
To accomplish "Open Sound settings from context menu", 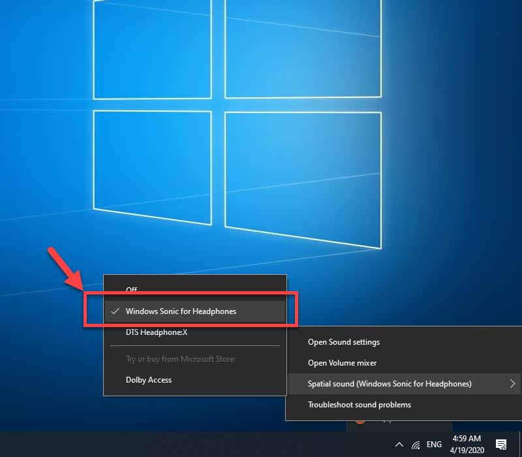I will point(404,341).
